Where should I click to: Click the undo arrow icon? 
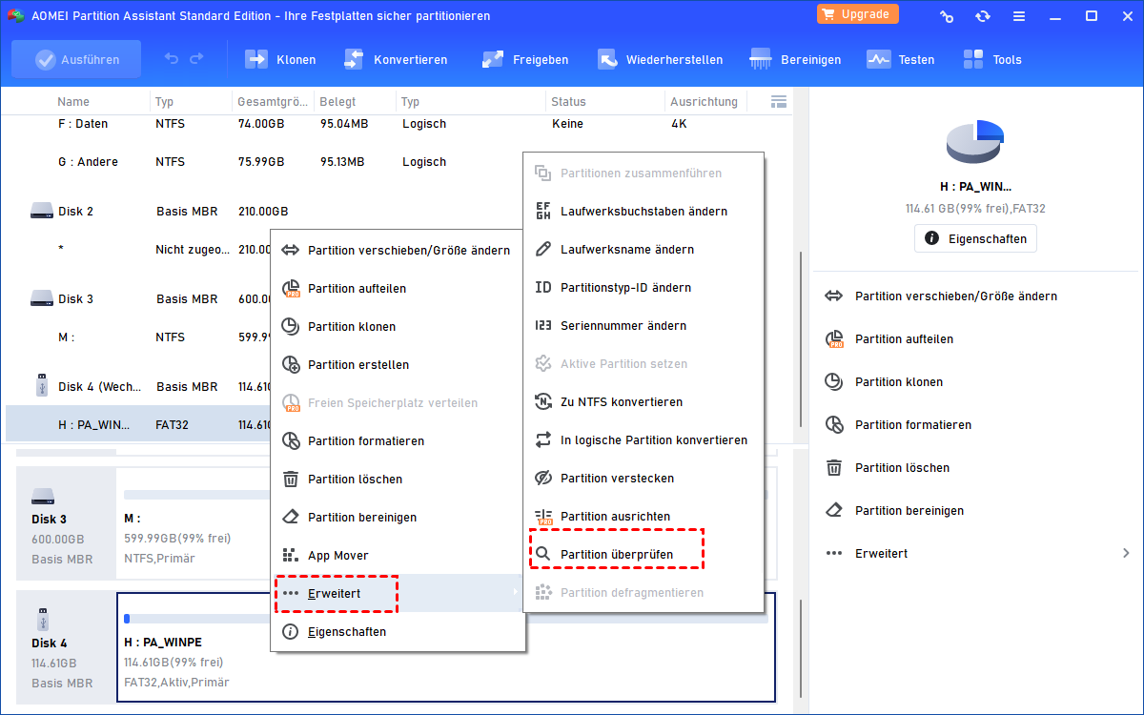coord(172,59)
